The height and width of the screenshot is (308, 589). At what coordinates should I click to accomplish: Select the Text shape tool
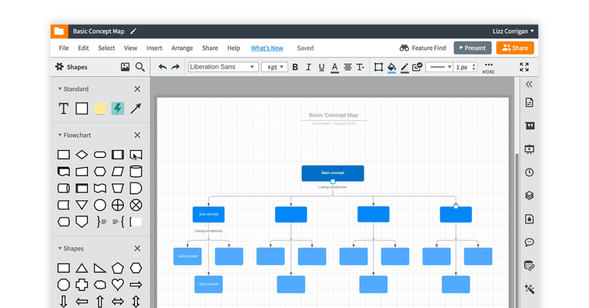63,109
